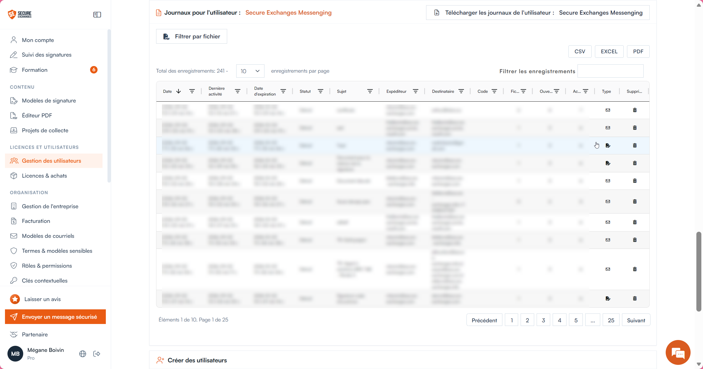Toggle Date column sort arrow
Screen dimensions: 703x369
point(179,91)
